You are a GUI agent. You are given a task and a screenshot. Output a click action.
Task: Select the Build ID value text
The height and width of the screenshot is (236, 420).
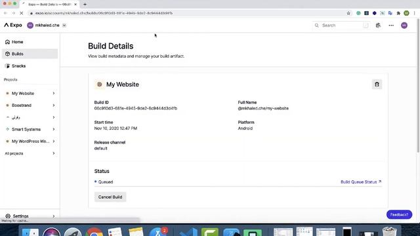point(136,108)
